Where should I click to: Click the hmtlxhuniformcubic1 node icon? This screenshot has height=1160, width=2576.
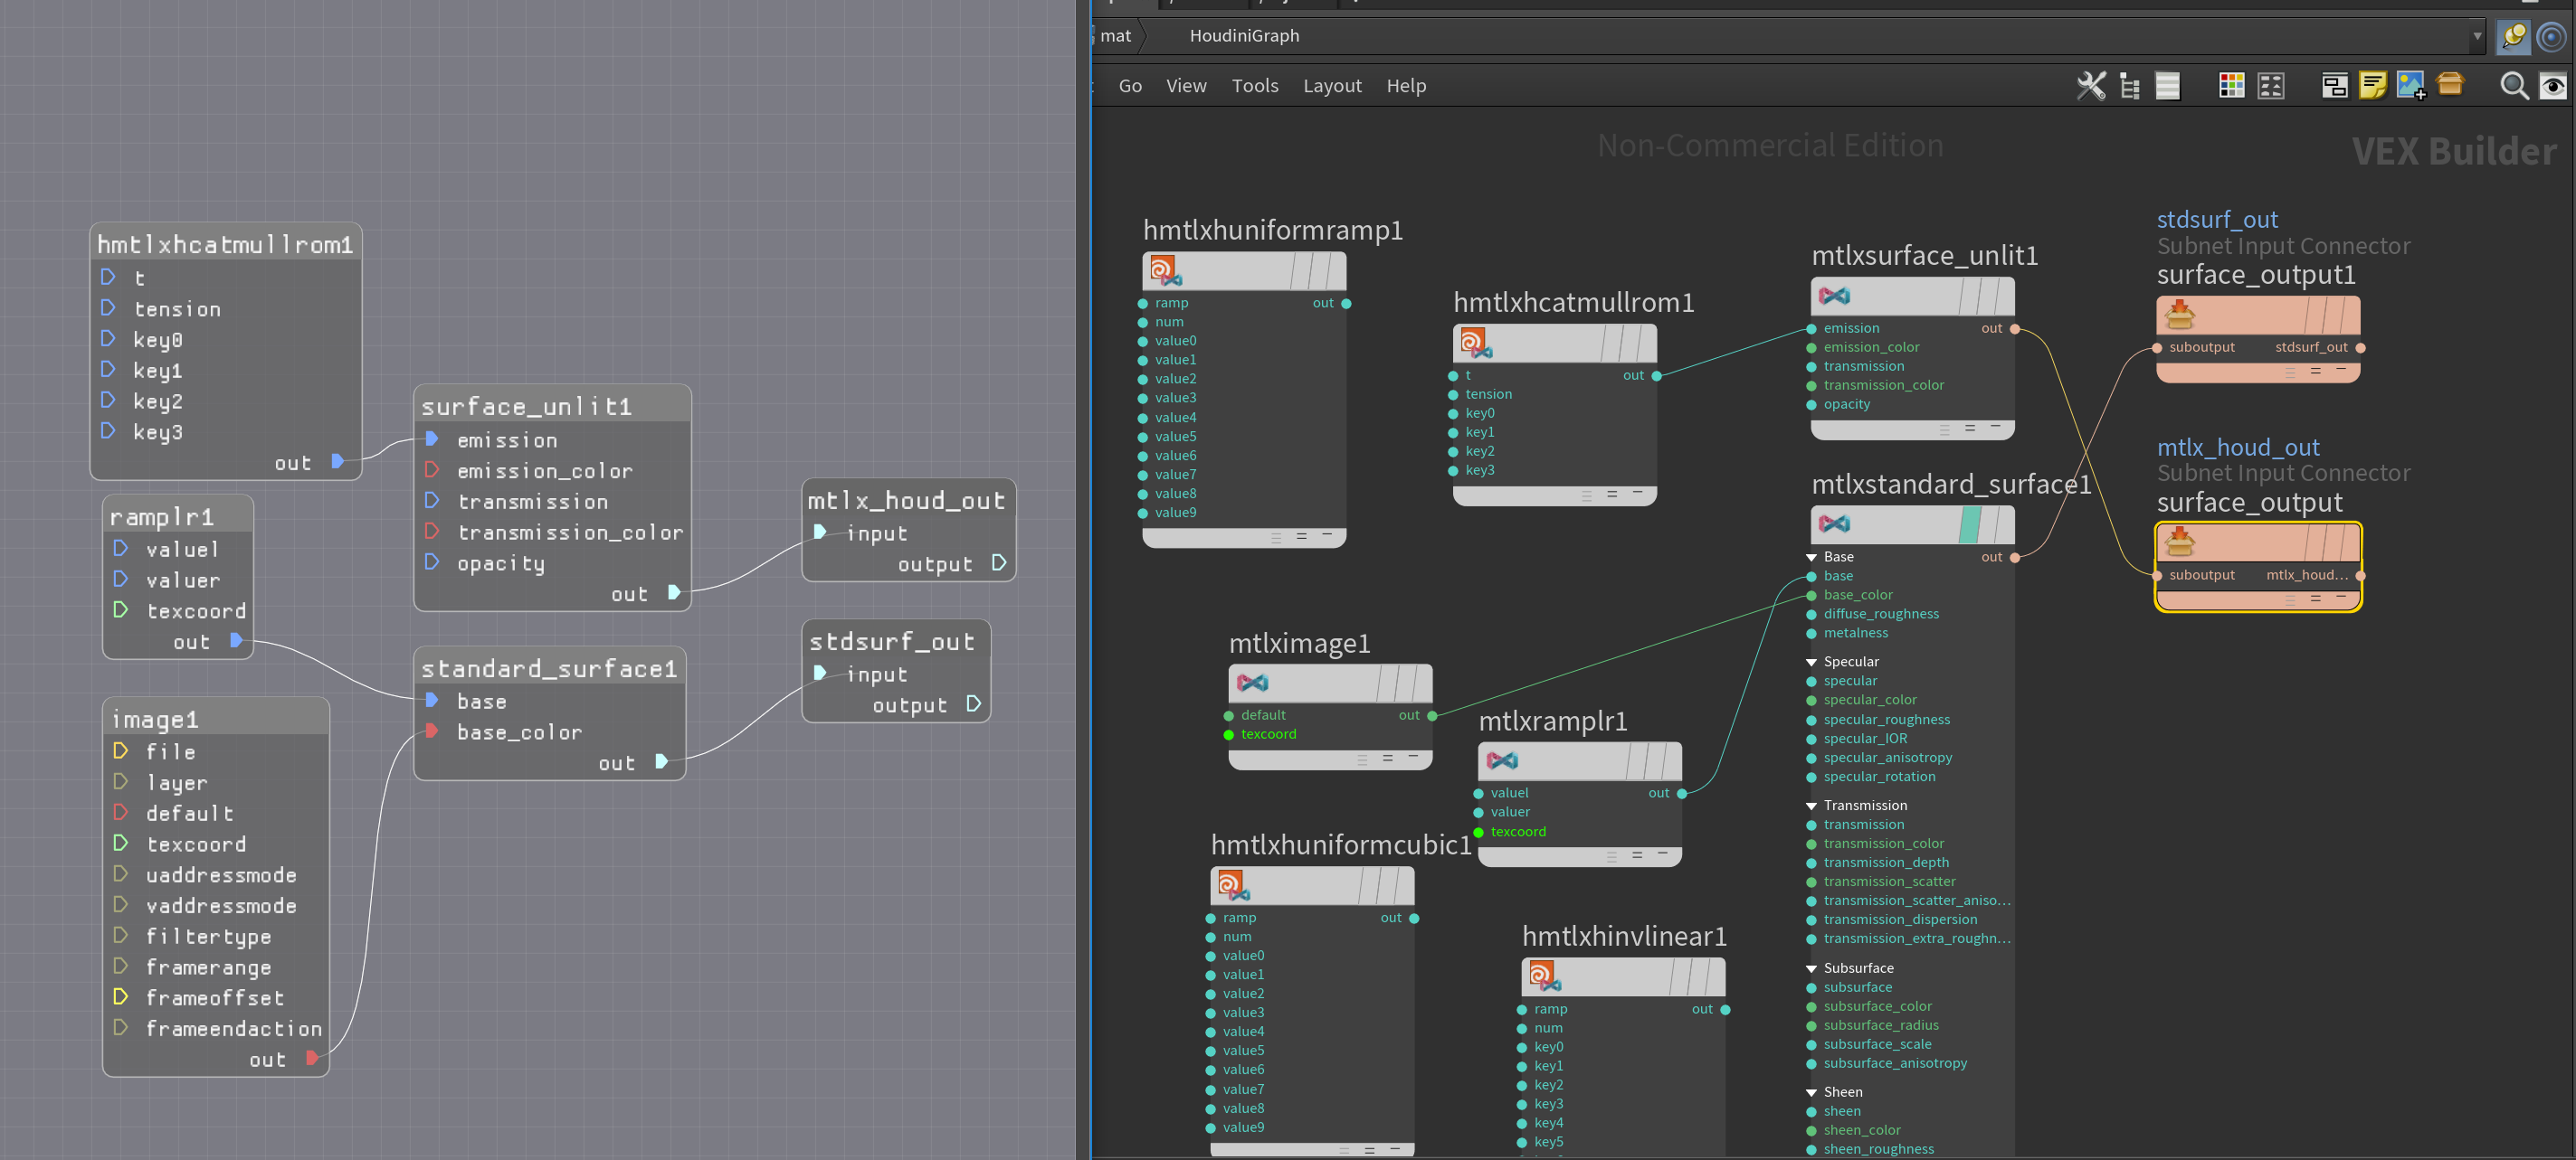pos(1233,885)
